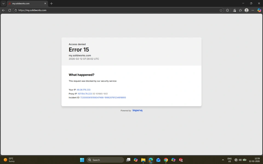
Task: Open weather widget showing 23°C Sunny
Action: tap(9, 160)
